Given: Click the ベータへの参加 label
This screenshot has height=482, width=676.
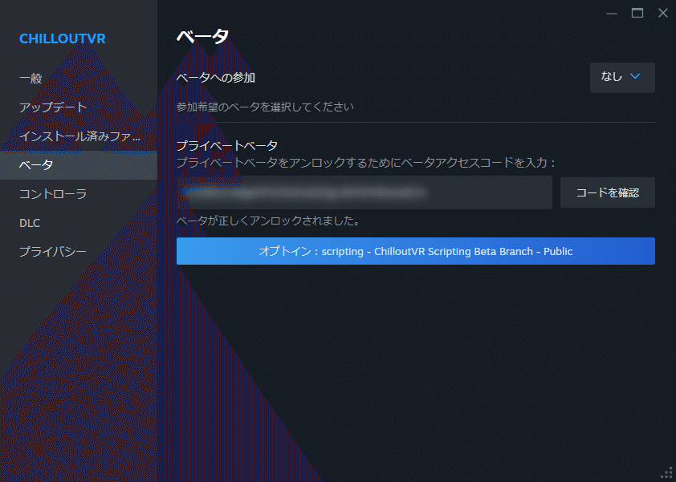Looking at the screenshot, I should click(x=216, y=78).
